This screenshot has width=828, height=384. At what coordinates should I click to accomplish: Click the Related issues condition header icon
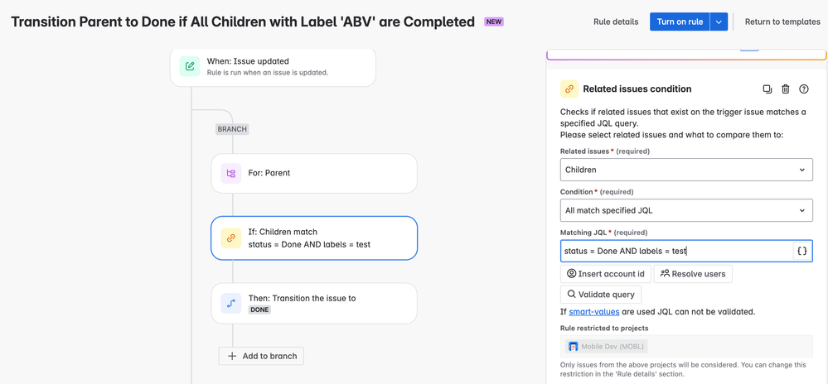(569, 89)
